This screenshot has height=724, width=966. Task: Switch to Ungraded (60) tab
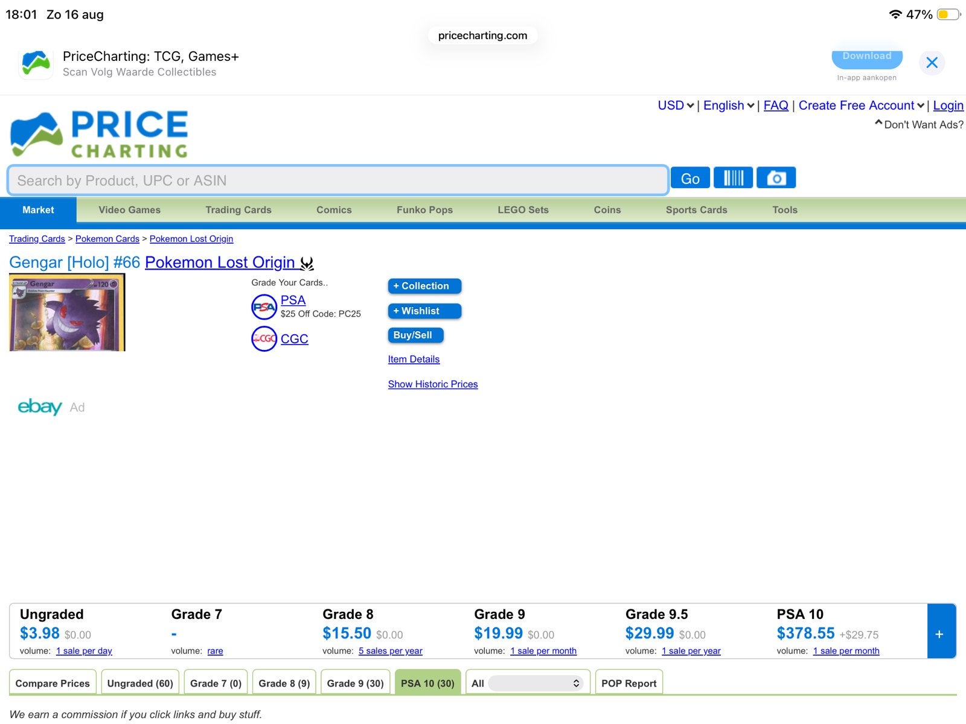pos(140,683)
